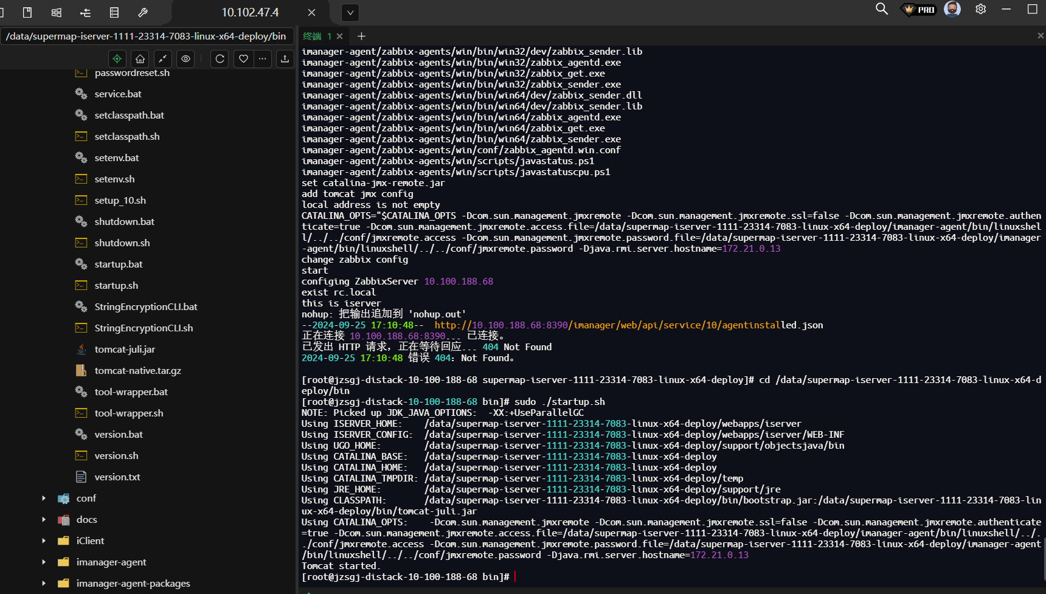
Task: Open the favorites more-options ellipsis
Action: 262,59
